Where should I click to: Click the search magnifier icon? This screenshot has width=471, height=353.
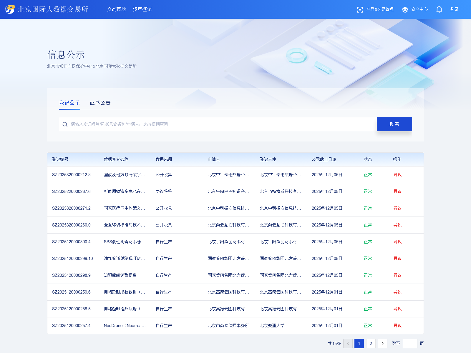tap(65, 124)
